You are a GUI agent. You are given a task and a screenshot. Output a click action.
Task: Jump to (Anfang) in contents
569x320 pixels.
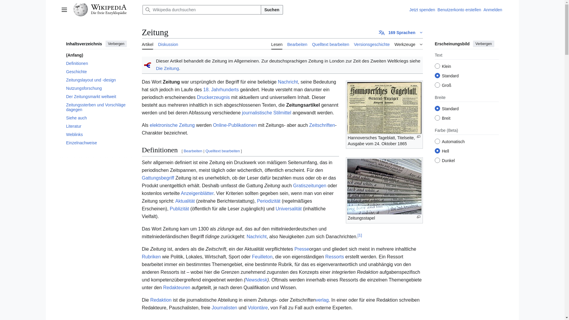(75, 55)
